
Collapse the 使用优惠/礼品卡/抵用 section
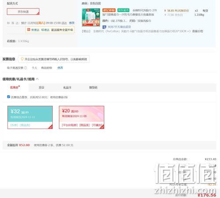click(x=37, y=79)
